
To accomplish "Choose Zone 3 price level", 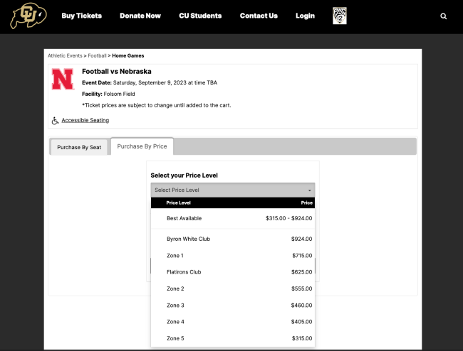I will click(233, 306).
